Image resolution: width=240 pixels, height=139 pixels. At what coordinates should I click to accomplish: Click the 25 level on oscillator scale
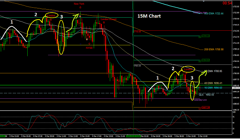click(x=234, y=129)
